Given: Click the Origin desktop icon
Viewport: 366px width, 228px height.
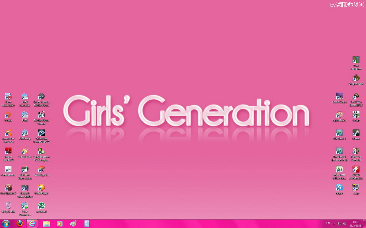Looking at the screenshot, I should pyautogui.click(x=8, y=116).
